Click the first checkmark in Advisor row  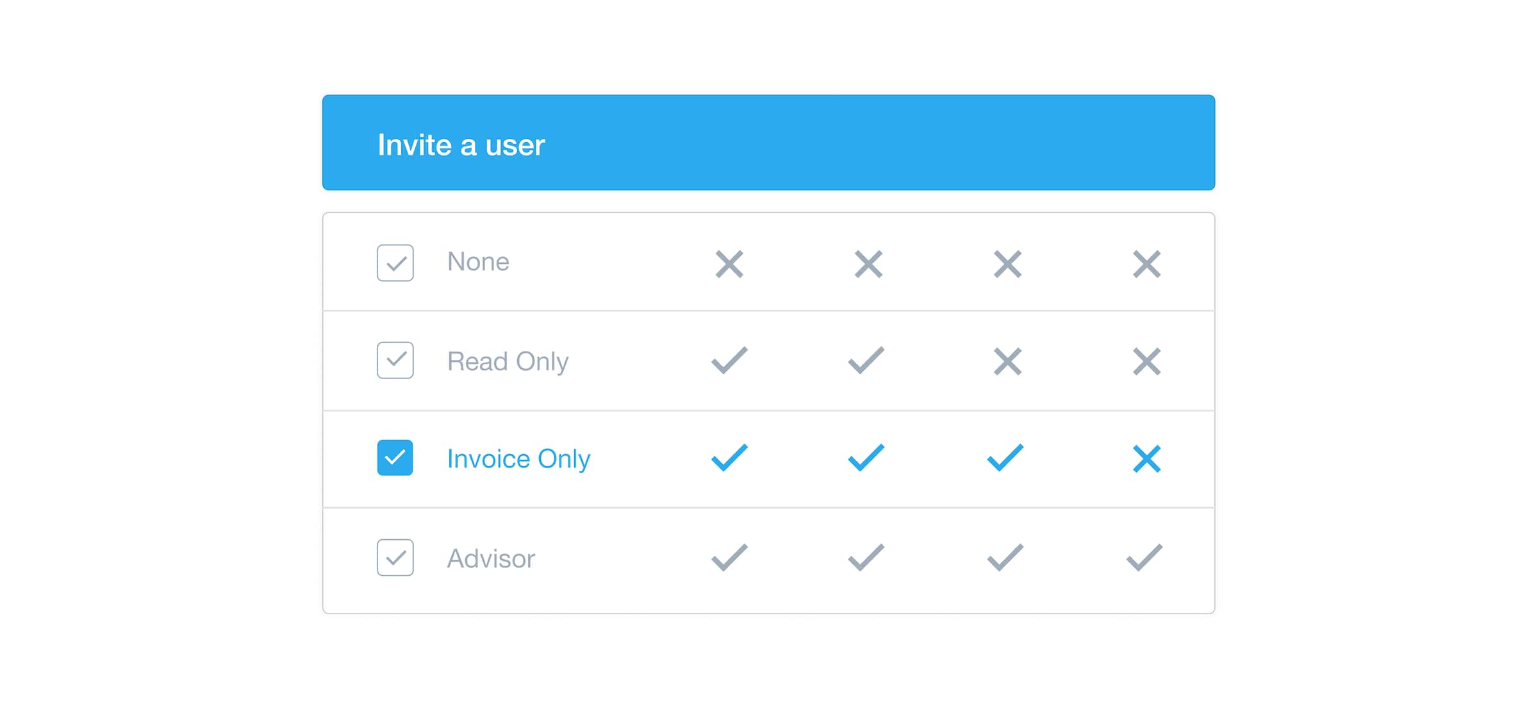(x=729, y=558)
